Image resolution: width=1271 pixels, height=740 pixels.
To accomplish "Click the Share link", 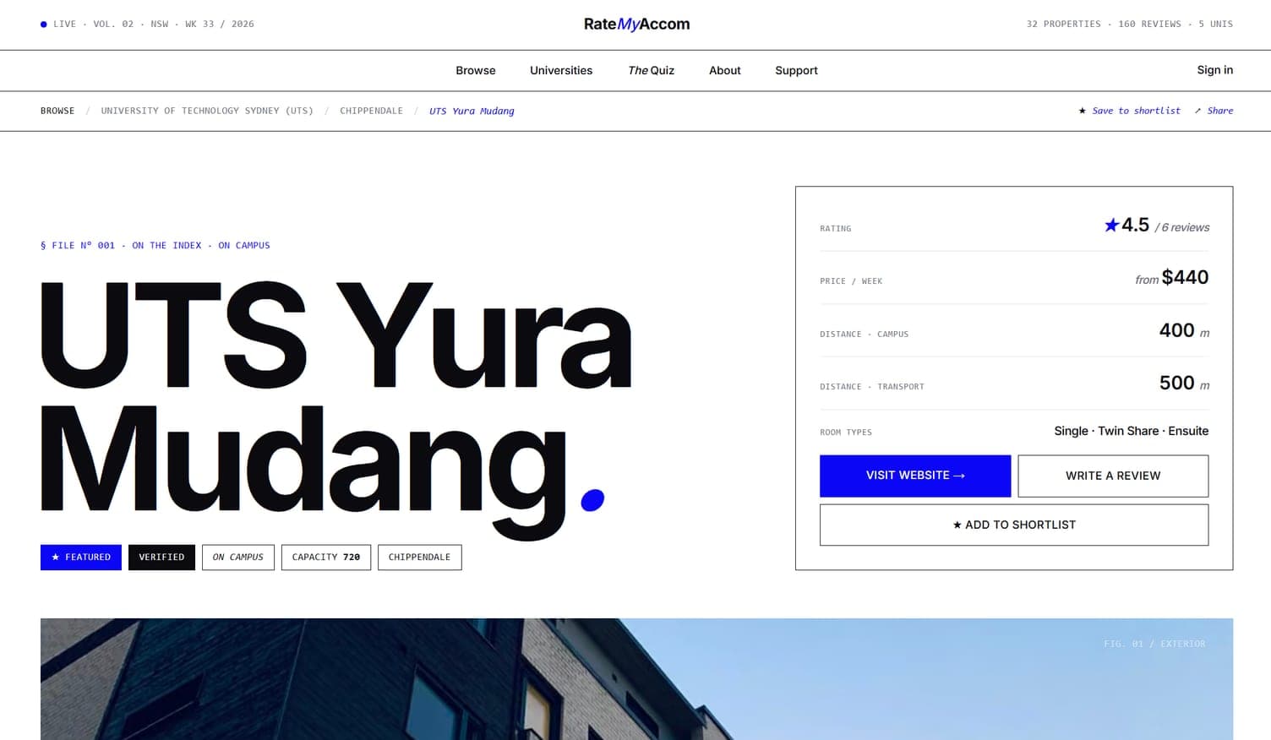I will pos(1214,111).
